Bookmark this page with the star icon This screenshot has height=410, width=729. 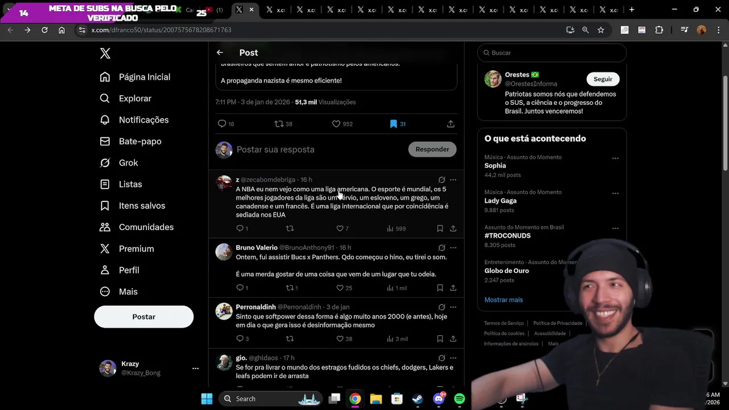click(x=600, y=30)
